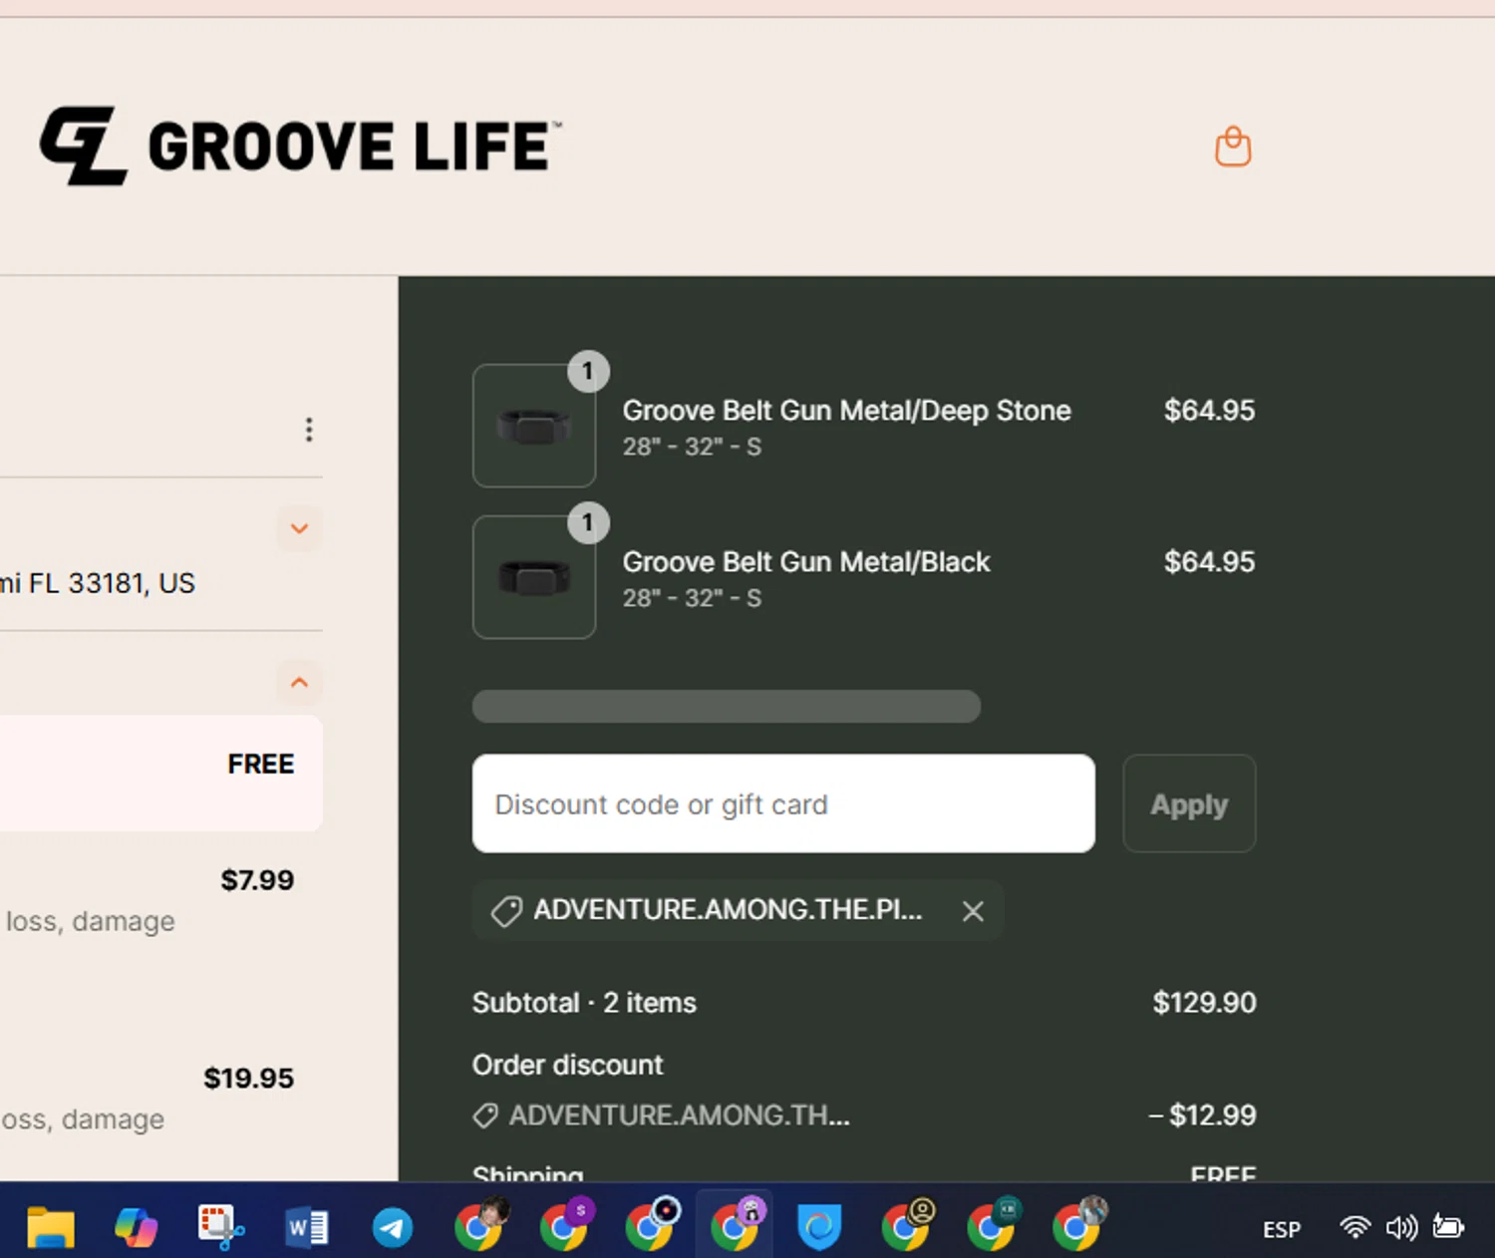
Task: Open Telegram from the taskbar
Action: coord(393,1227)
